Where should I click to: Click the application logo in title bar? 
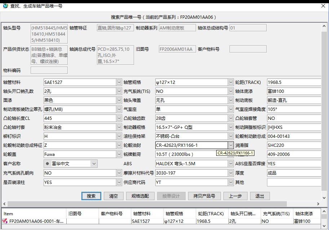point(5,6)
